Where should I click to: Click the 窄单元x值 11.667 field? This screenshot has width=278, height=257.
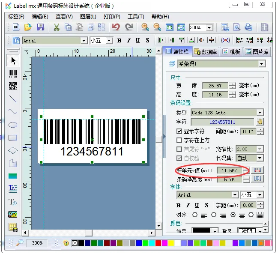tap(229, 170)
